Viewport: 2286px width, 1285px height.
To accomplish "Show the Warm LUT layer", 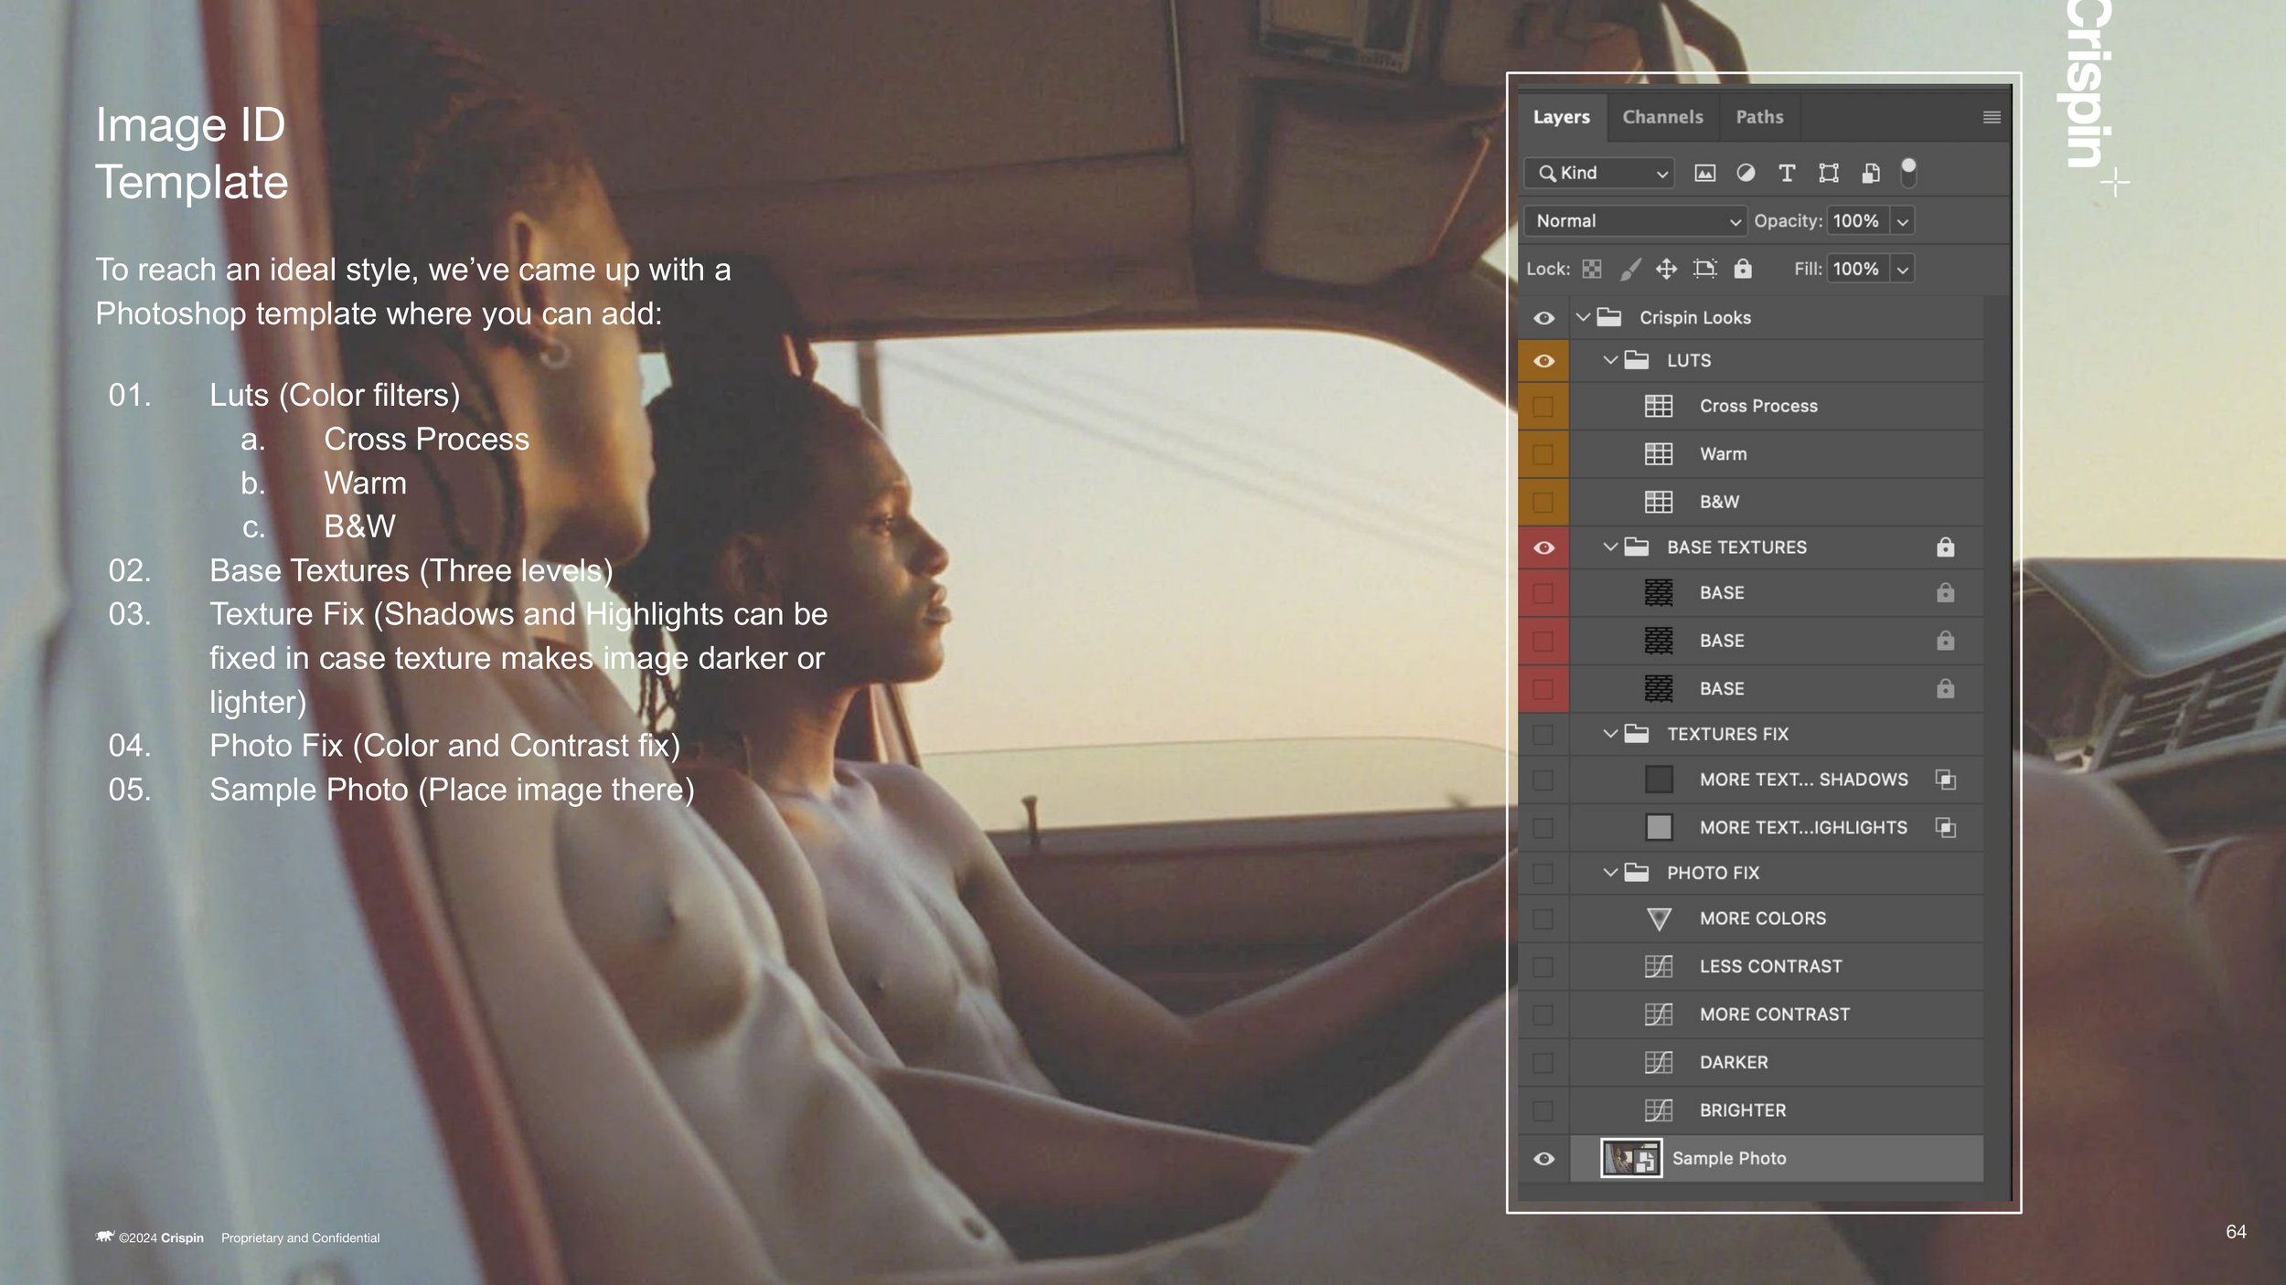I will point(1543,454).
